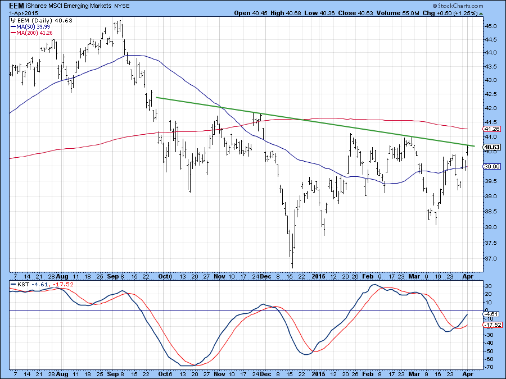Click the StockCharts.com attribution text
The width and height of the screenshot is (506, 379).
(x=458, y=6)
